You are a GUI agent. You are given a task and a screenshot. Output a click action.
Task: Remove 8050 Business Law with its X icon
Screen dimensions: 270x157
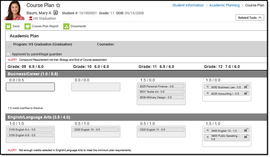208,87
